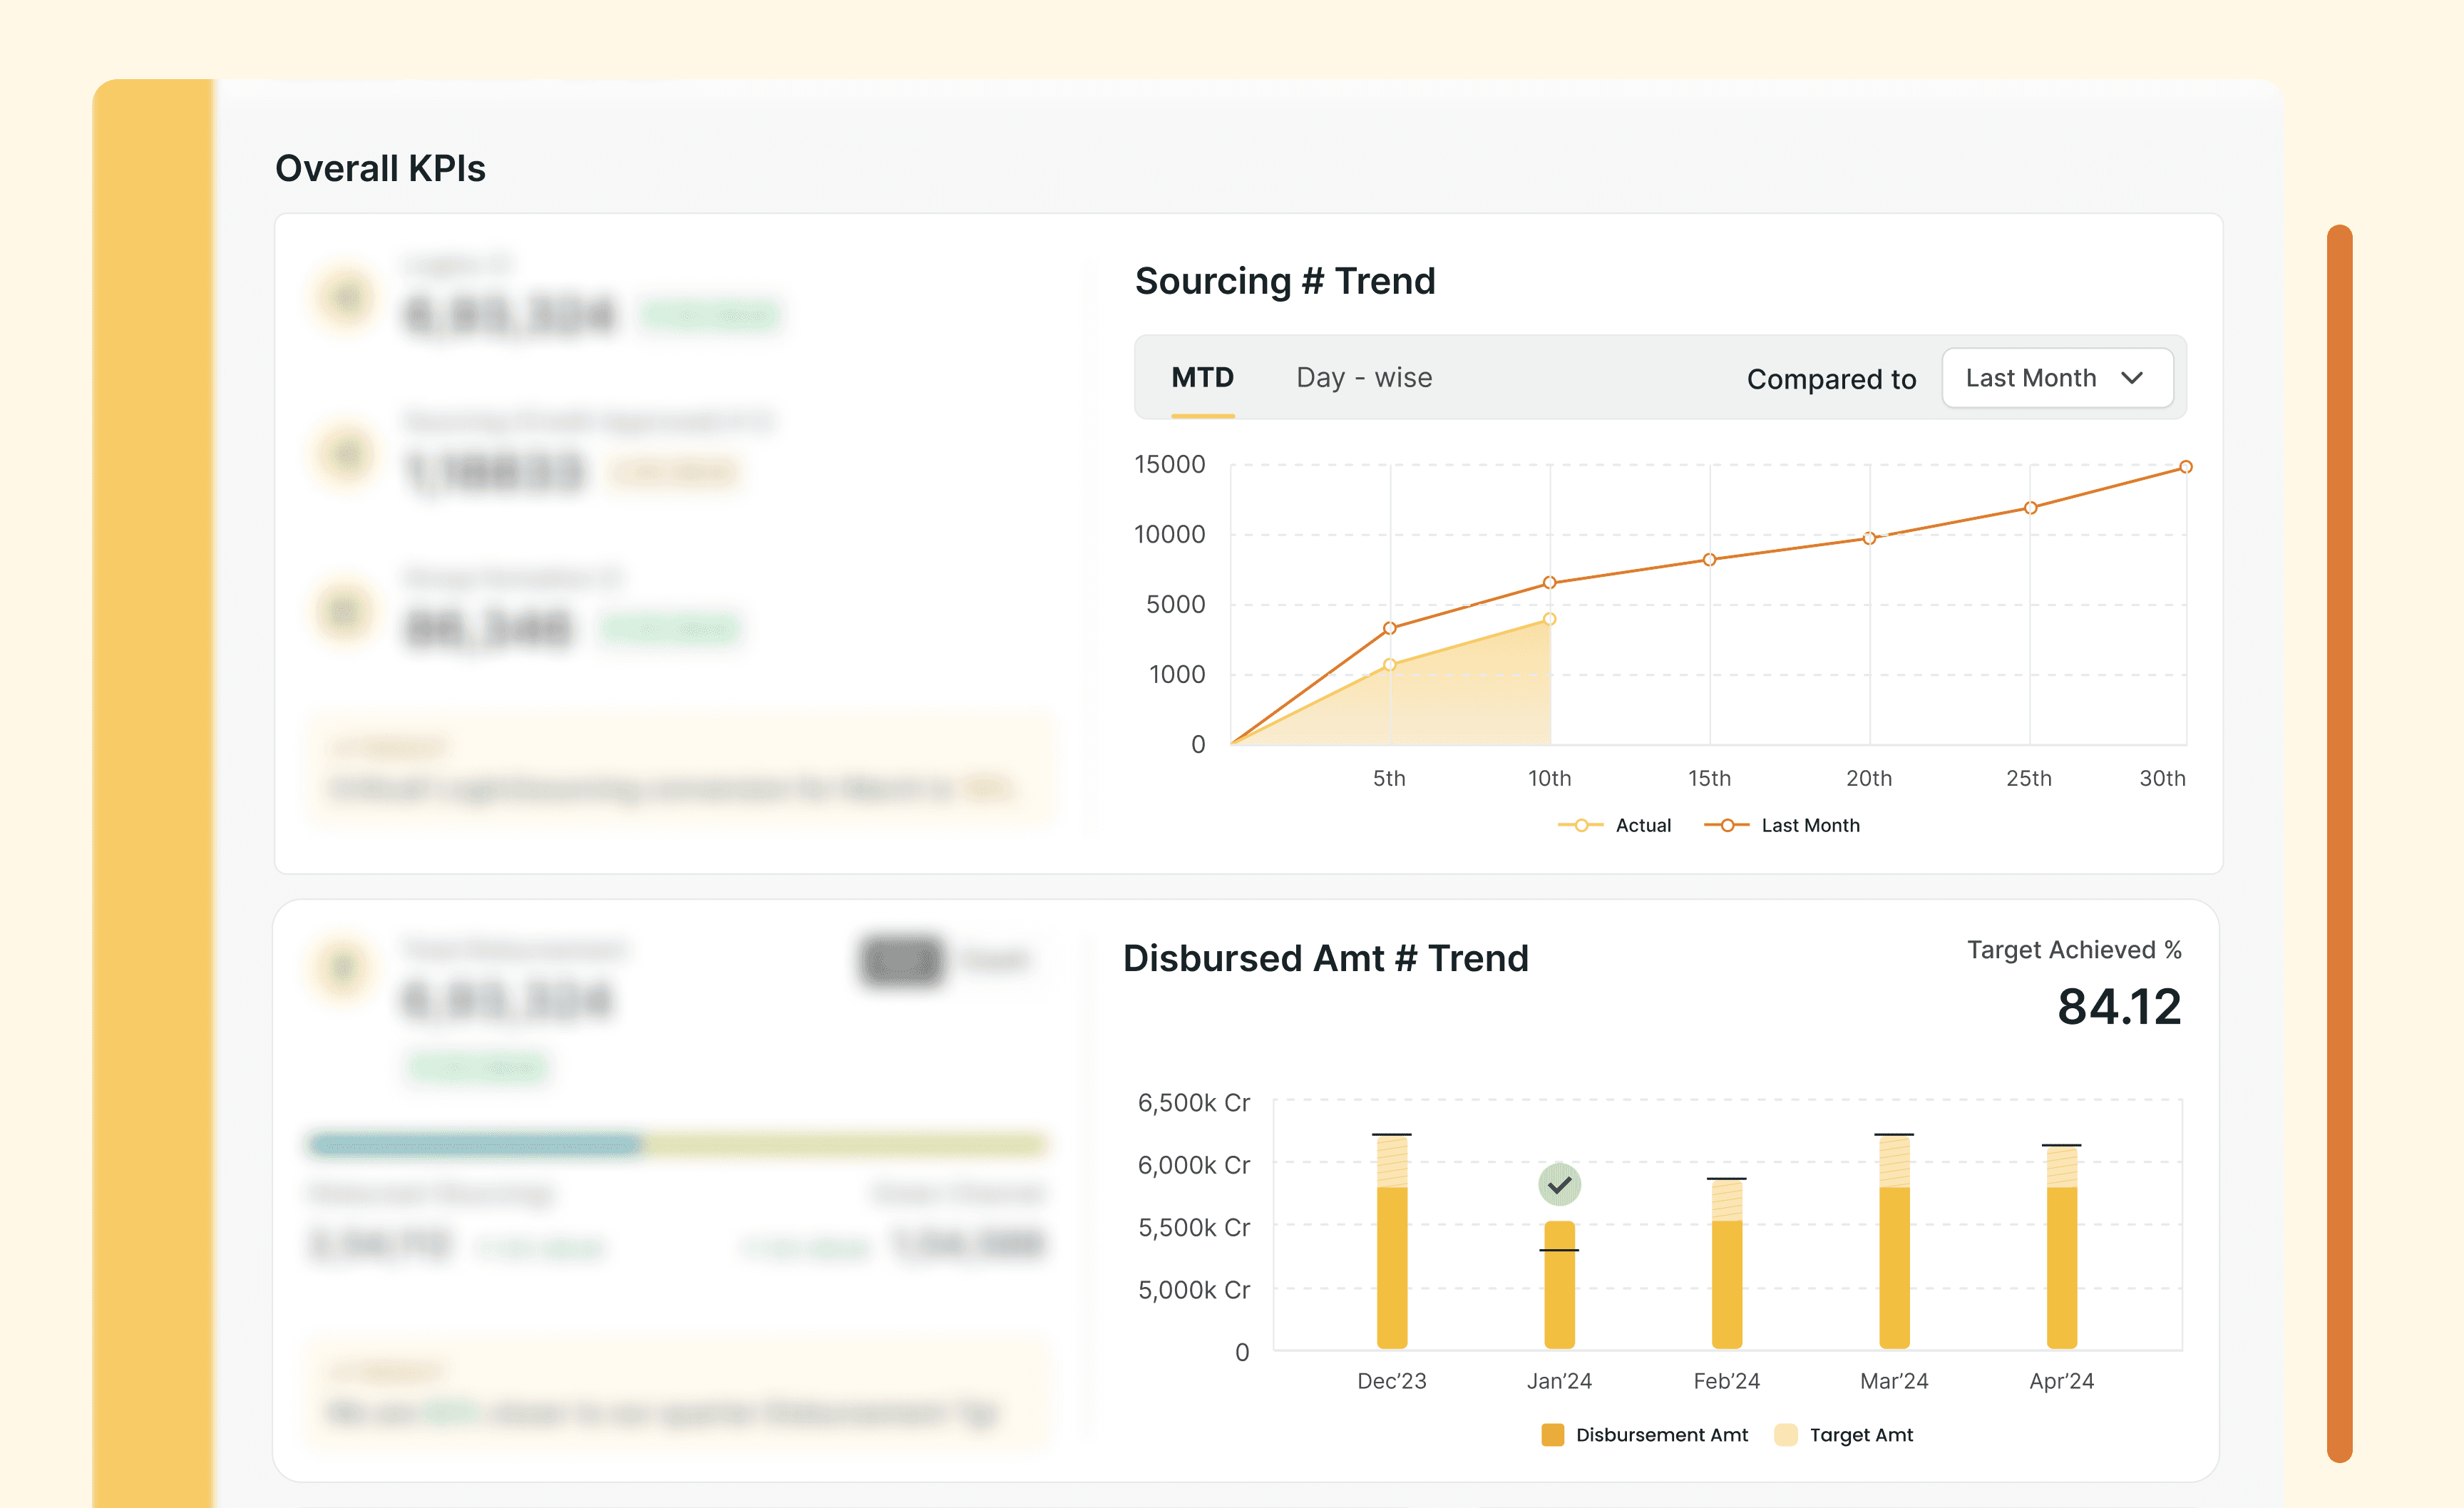
Task: Click the Last Month legend marker icon
Action: [x=1727, y=825]
